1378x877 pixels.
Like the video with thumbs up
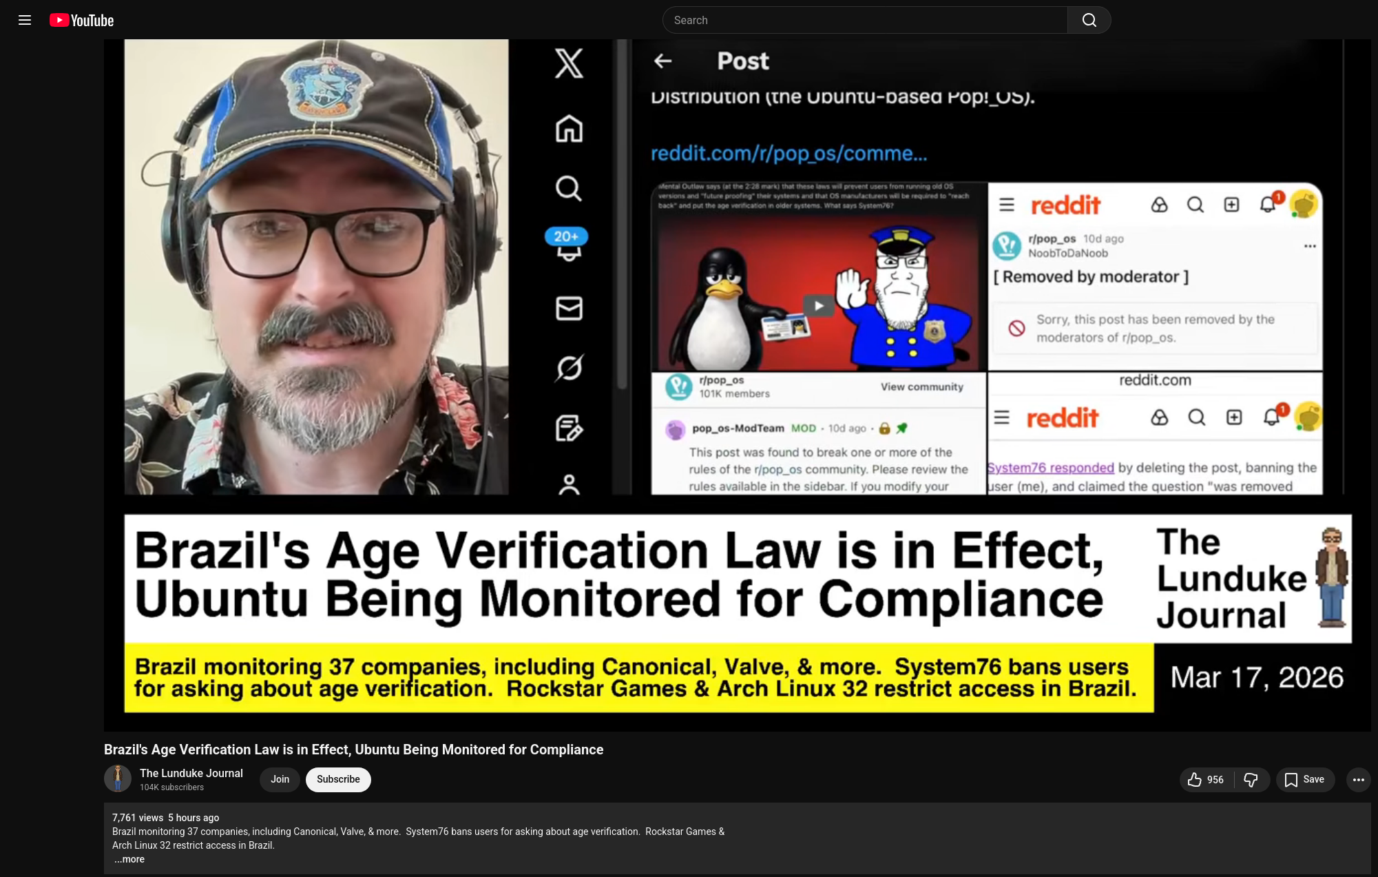(1207, 779)
